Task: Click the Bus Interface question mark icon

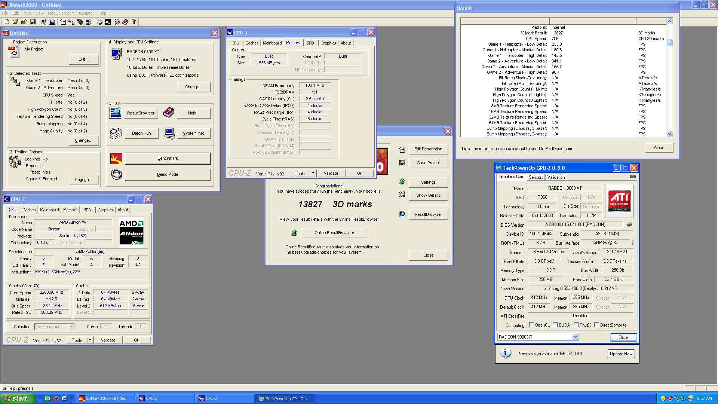Action: (632, 243)
